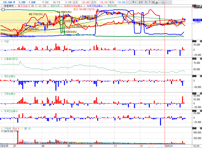
Task: Click the 10 month label on time axis
Action: pyautogui.click(x=91, y=146)
